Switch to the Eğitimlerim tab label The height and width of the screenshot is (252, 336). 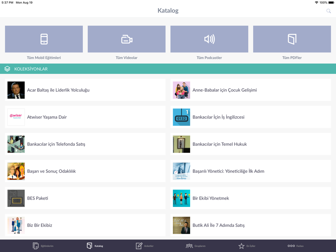[47, 246]
